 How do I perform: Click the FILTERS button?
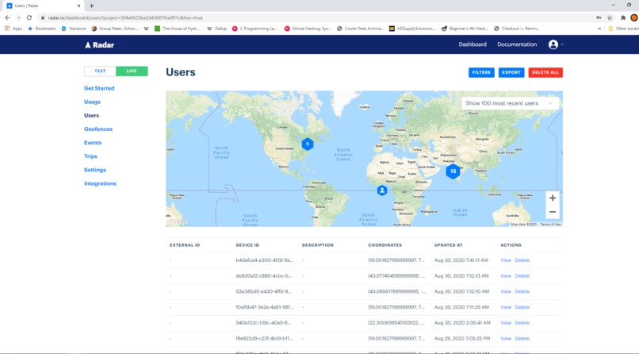481,72
